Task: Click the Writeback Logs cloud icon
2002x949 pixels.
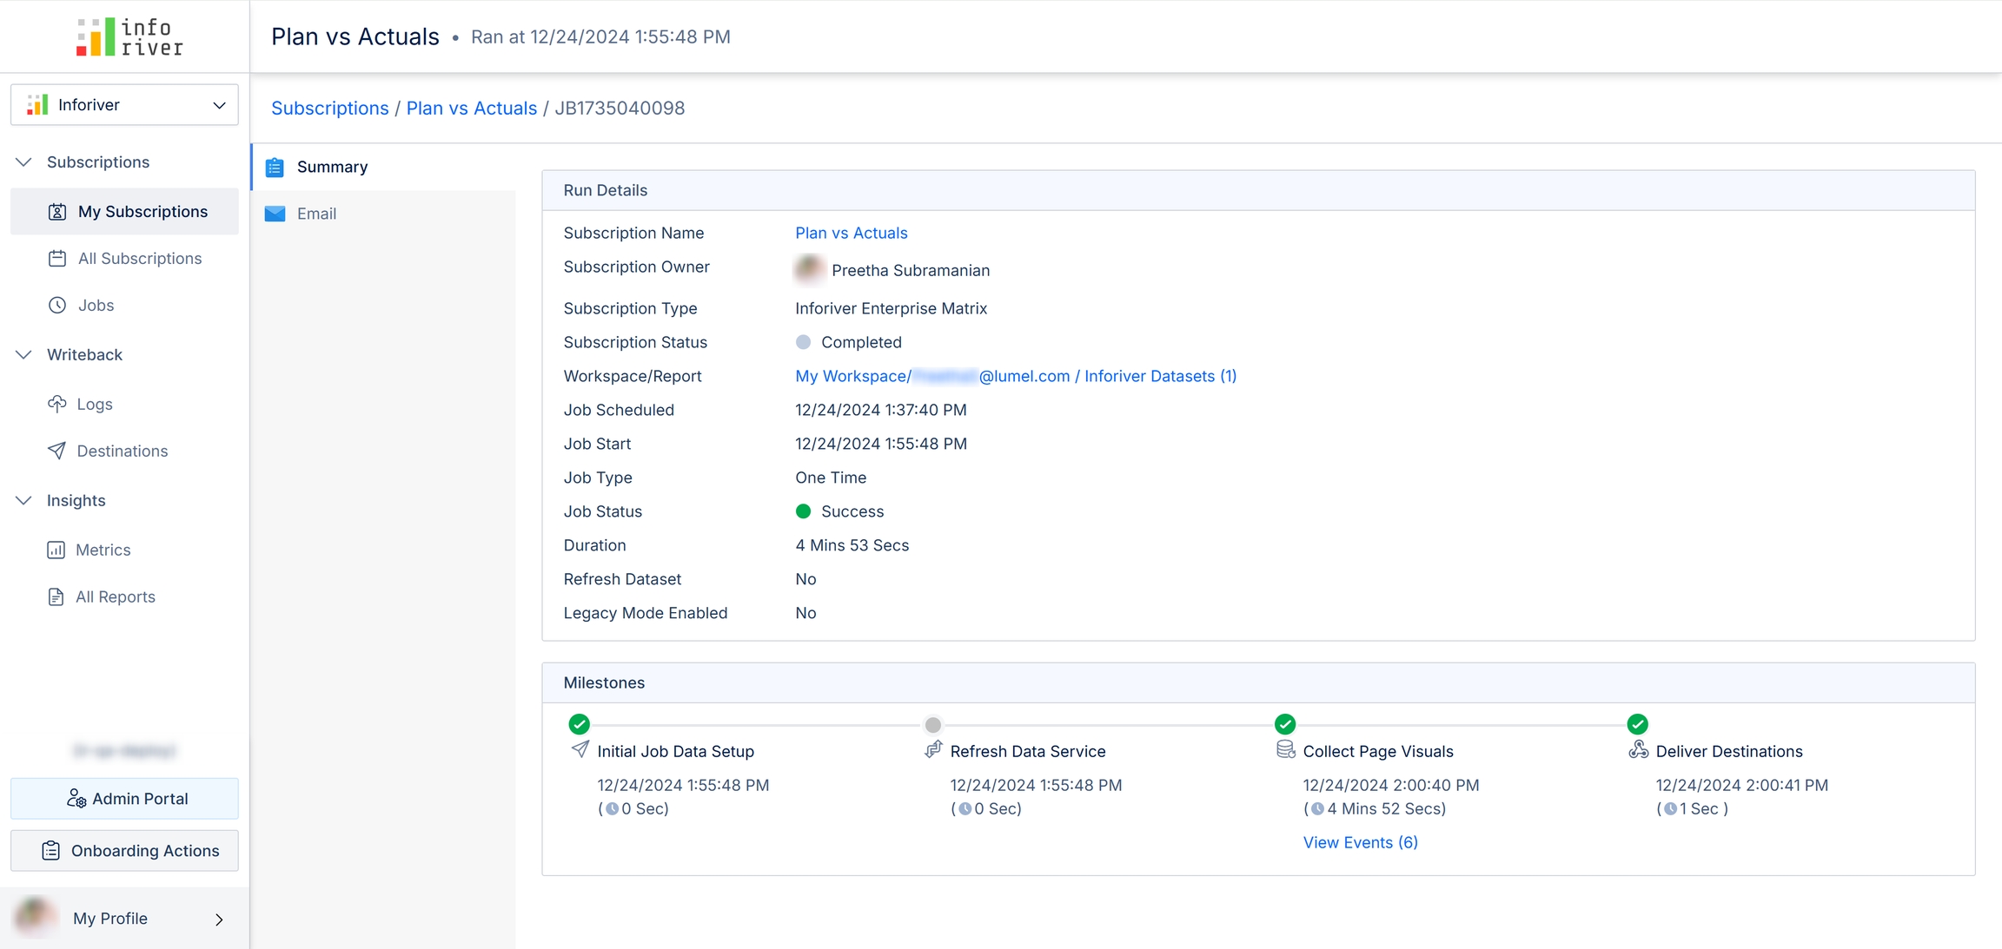Action: [x=57, y=404]
